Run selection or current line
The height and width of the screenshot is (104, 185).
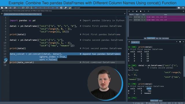coord(32,8)
